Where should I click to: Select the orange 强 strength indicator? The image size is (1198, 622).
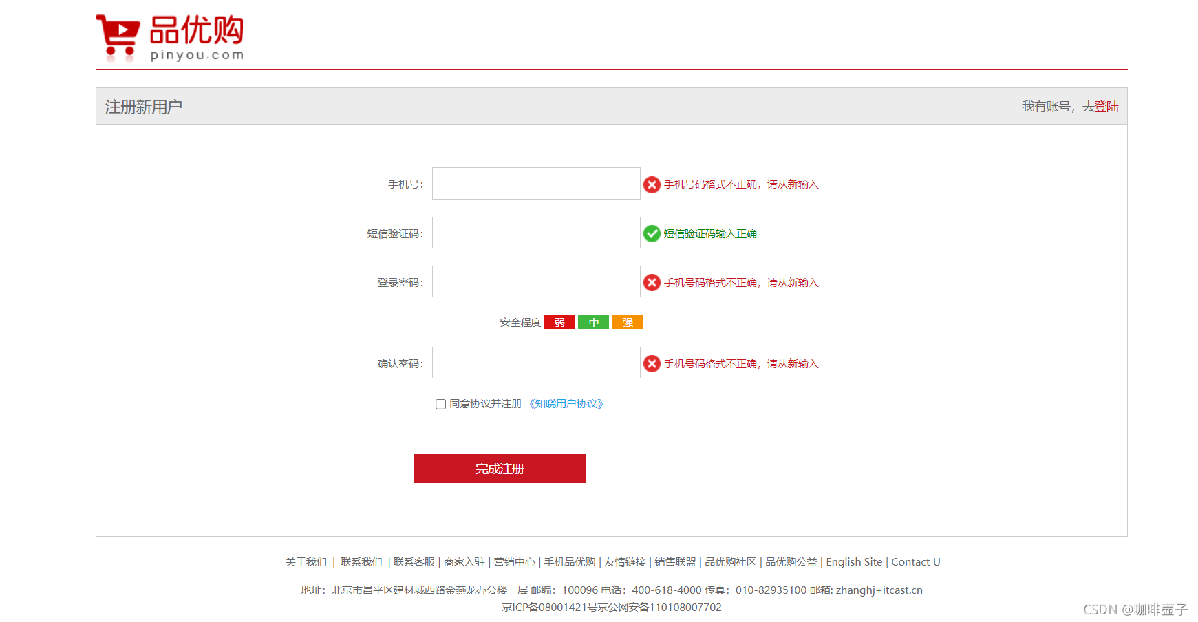627,321
